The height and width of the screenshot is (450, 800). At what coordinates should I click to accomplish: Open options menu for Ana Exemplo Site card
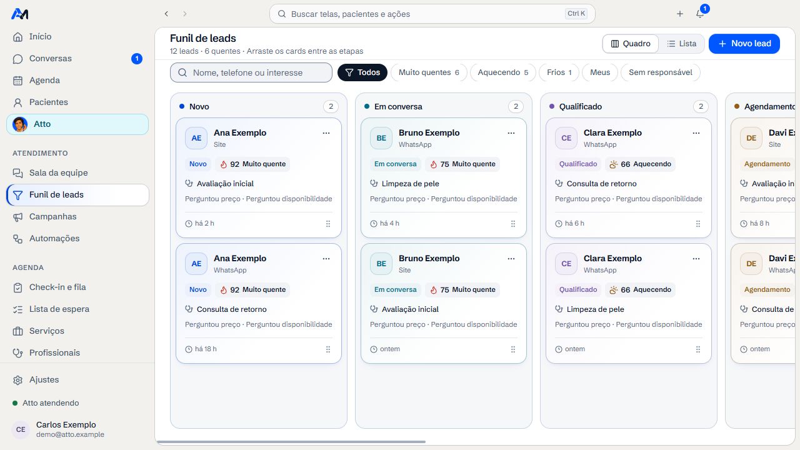(326, 133)
